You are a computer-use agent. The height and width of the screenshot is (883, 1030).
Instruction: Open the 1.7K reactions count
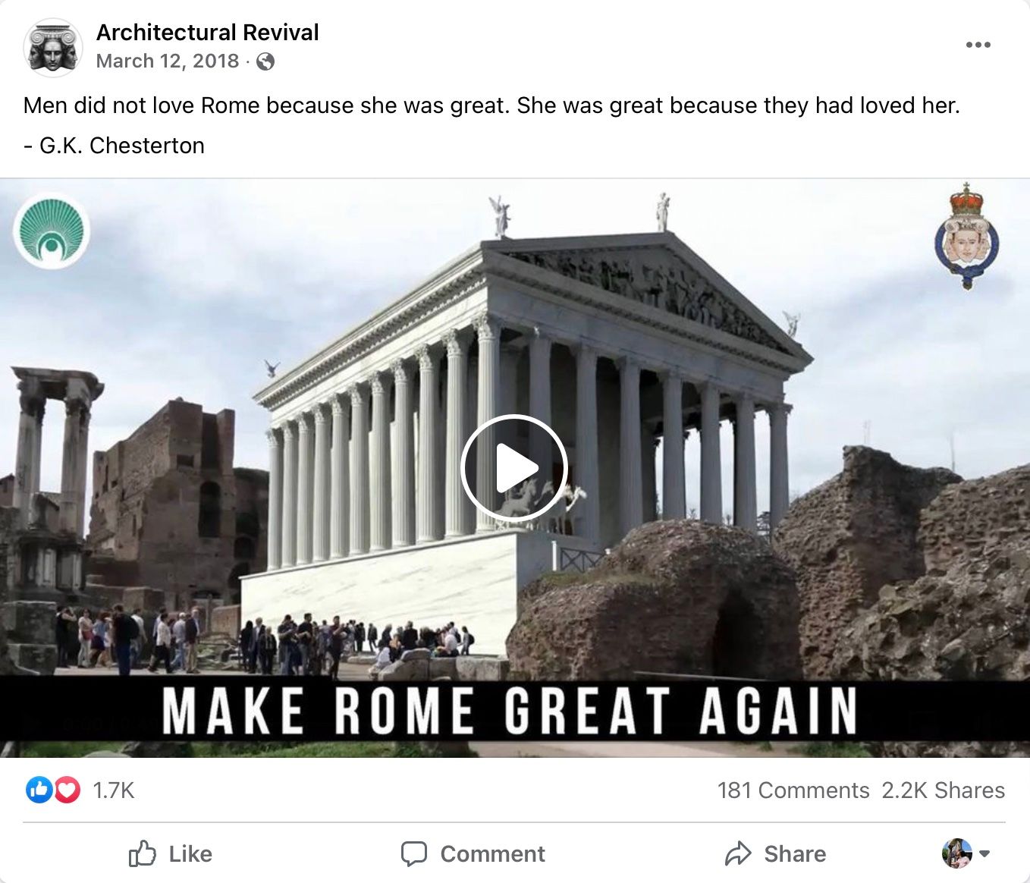[x=114, y=790]
